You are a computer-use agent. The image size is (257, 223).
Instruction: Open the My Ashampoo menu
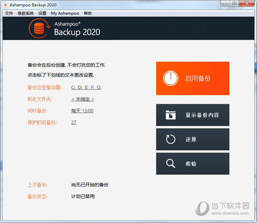point(65,13)
